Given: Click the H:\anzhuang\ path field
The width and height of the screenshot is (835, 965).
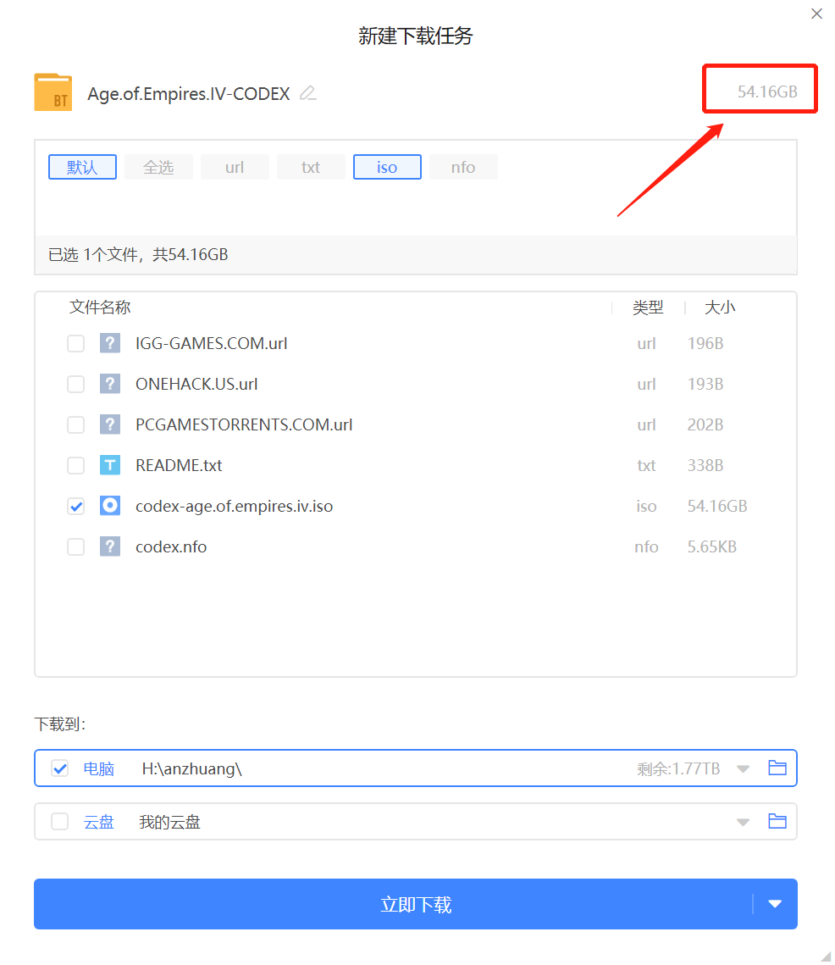Looking at the screenshot, I should tap(192, 768).
